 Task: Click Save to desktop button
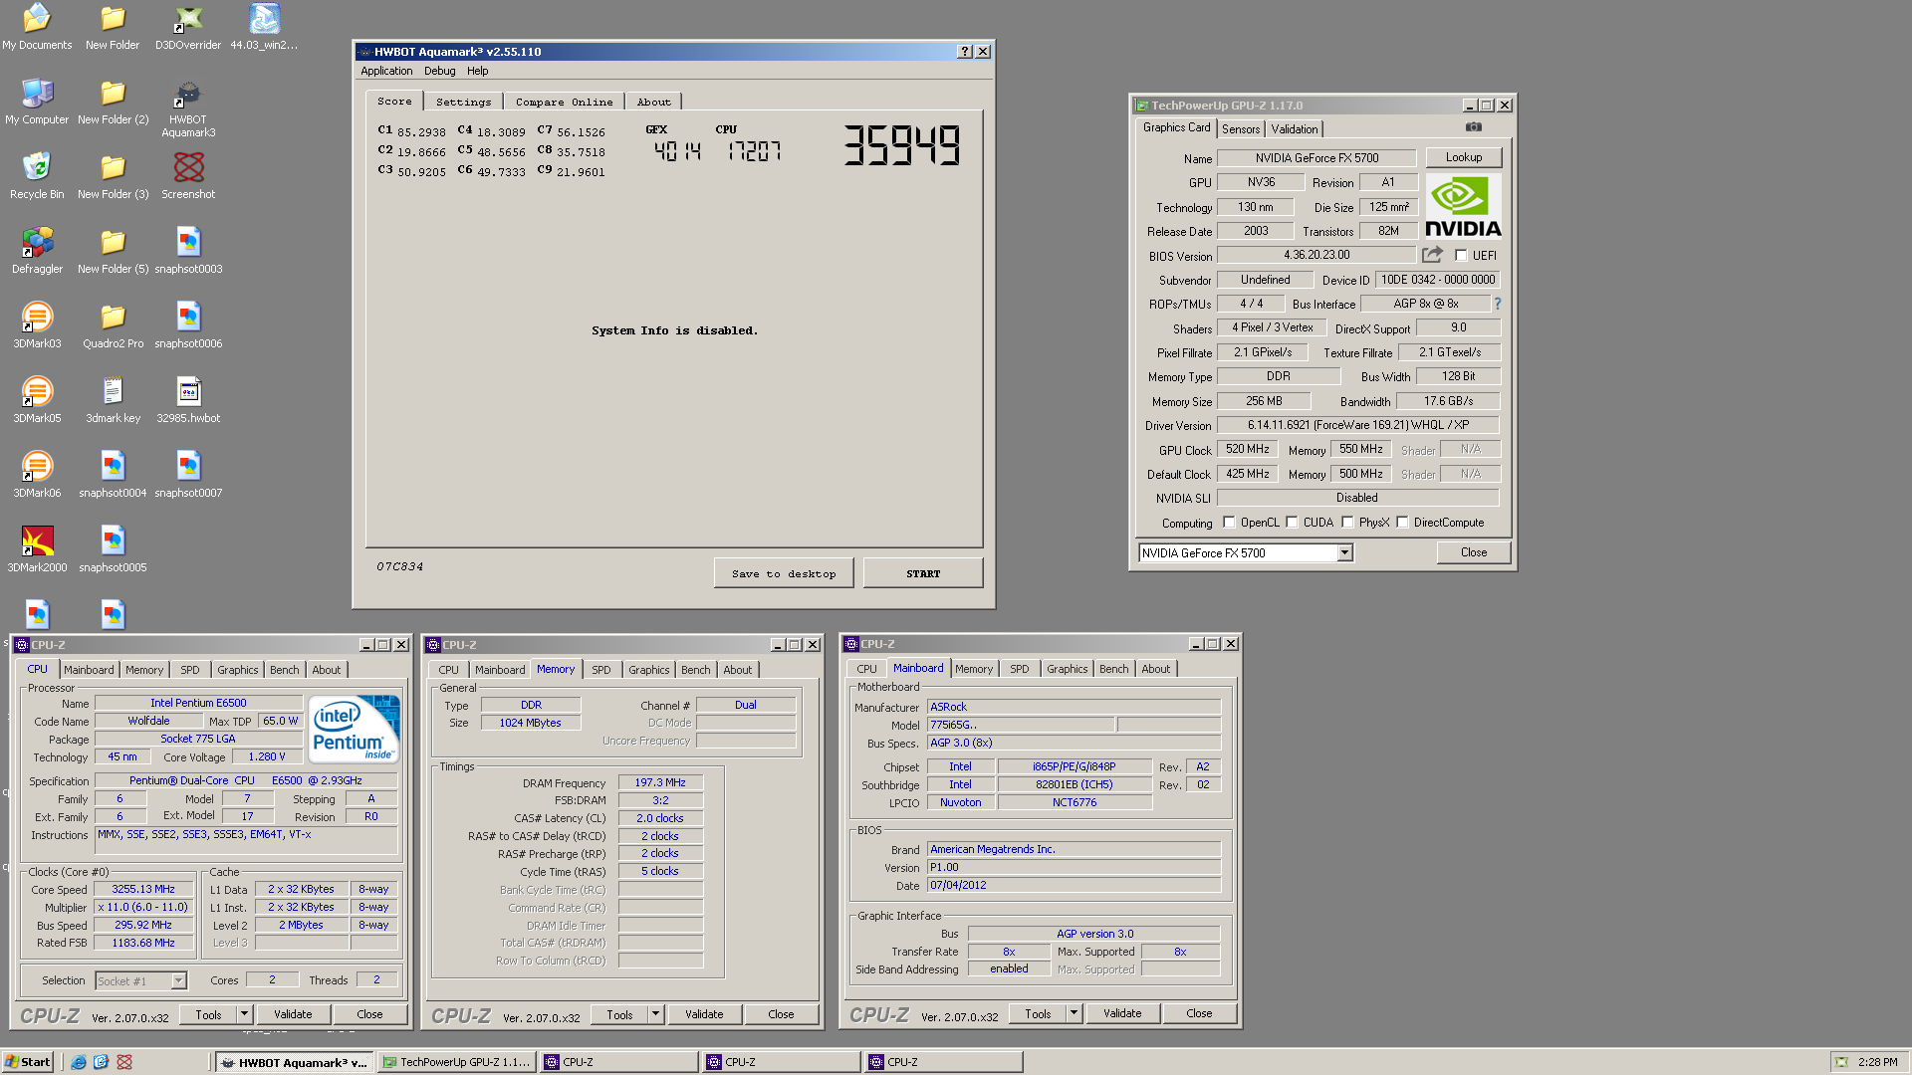point(784,573)
